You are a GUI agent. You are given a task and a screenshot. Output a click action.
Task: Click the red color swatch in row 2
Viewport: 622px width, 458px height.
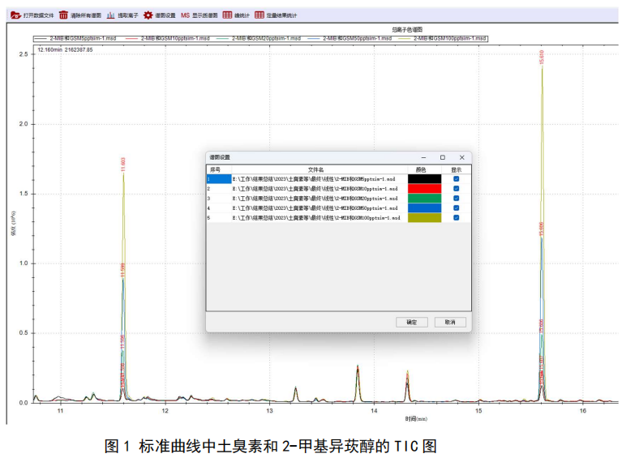424,188
